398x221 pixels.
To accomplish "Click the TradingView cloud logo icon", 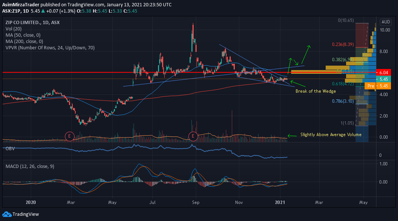I will [x=7, y=214].
